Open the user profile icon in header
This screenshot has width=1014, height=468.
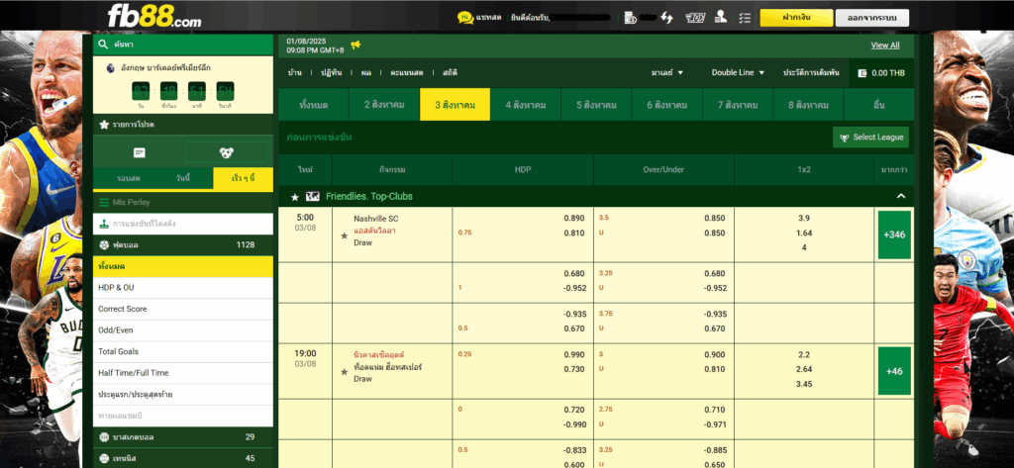721,18
